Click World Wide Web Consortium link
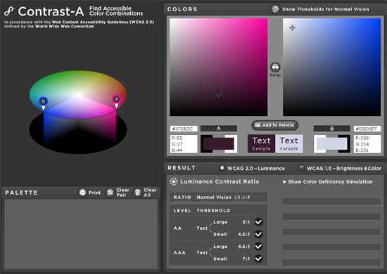This screenshot has height=274, width=387. point(65,26)
